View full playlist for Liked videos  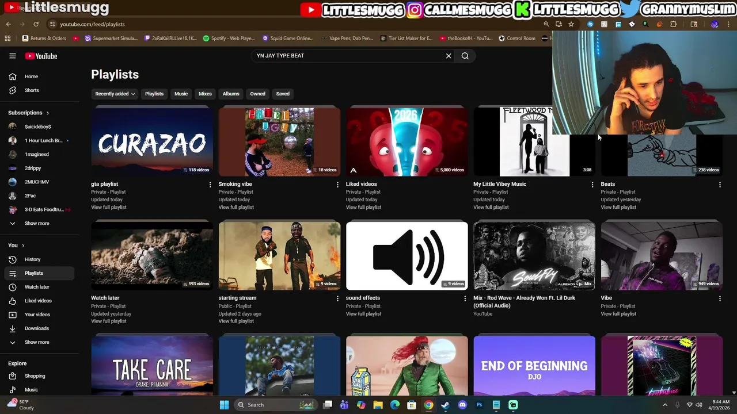tap(363, 207)
